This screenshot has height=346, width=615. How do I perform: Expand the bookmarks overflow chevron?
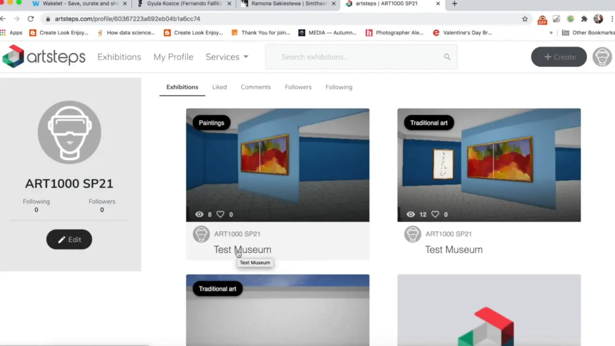point(551,33)
